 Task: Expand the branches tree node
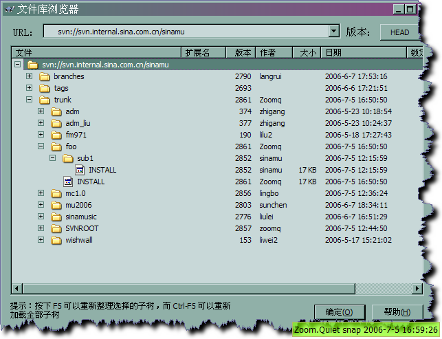click(29, 76)
